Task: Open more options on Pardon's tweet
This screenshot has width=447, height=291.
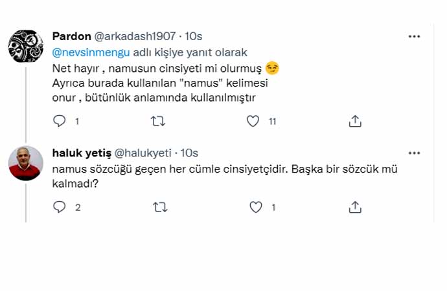Action: (414, 37)
